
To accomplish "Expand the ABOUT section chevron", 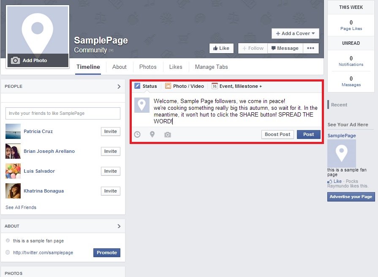I will point(119,226).
